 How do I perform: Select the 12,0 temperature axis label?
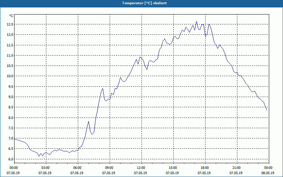[x=10, y=34]
